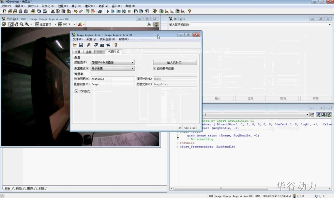Switch to the 代码生成 tab
The width and height of the screenshot is (334, 198).
pyautogui.click(x=114, y=52)
